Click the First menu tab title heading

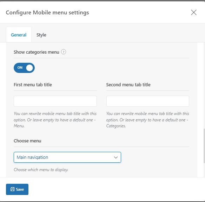tap(33, 85)
